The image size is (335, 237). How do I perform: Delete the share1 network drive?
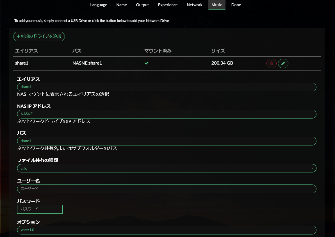271,63
